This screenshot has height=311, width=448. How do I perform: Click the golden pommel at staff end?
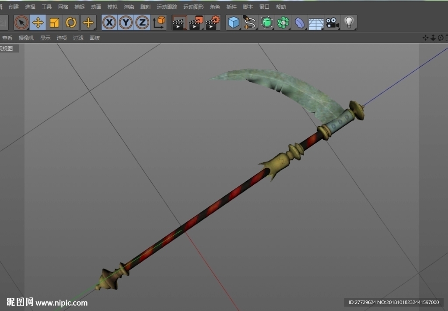tap(108, 280)
